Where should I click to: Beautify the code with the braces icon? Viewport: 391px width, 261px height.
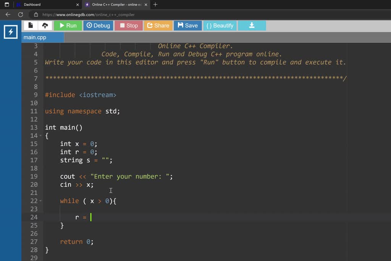coord(220,25)
